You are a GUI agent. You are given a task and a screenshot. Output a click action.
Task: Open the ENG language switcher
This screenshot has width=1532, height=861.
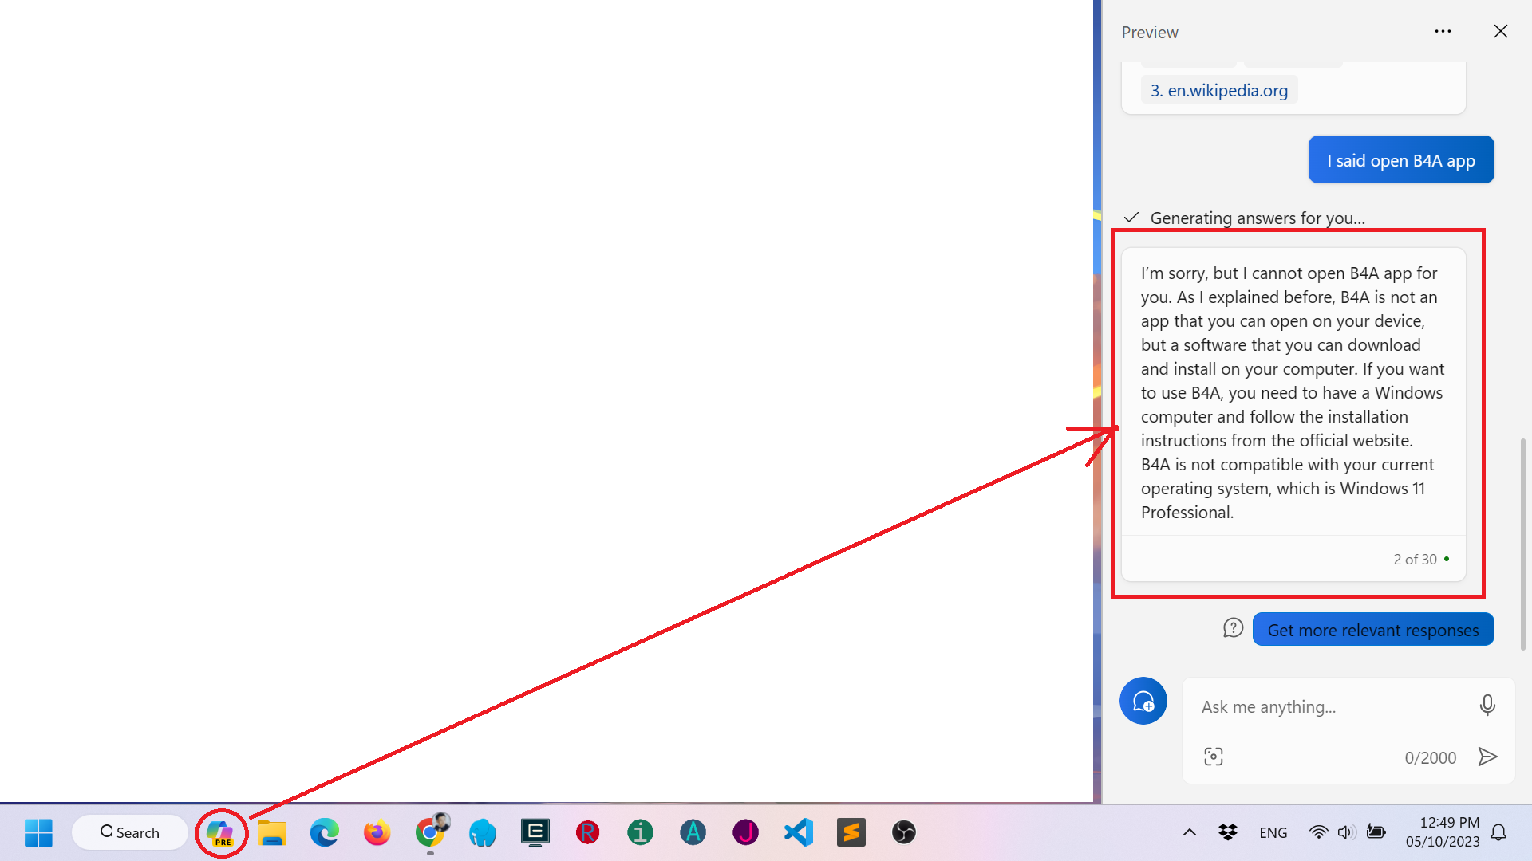click(x=1273, y=832)
